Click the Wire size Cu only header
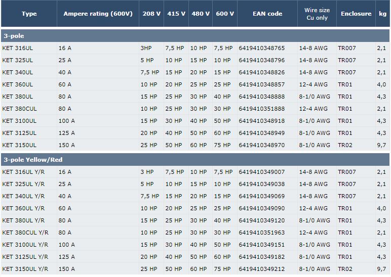Screen dimensions: 391x277 (317, 14)
